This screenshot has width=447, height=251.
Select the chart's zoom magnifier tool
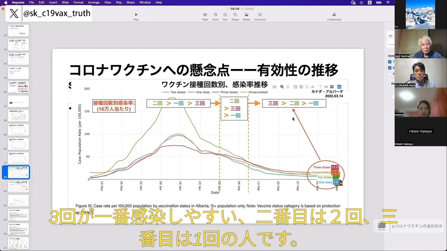coord(282,87)
